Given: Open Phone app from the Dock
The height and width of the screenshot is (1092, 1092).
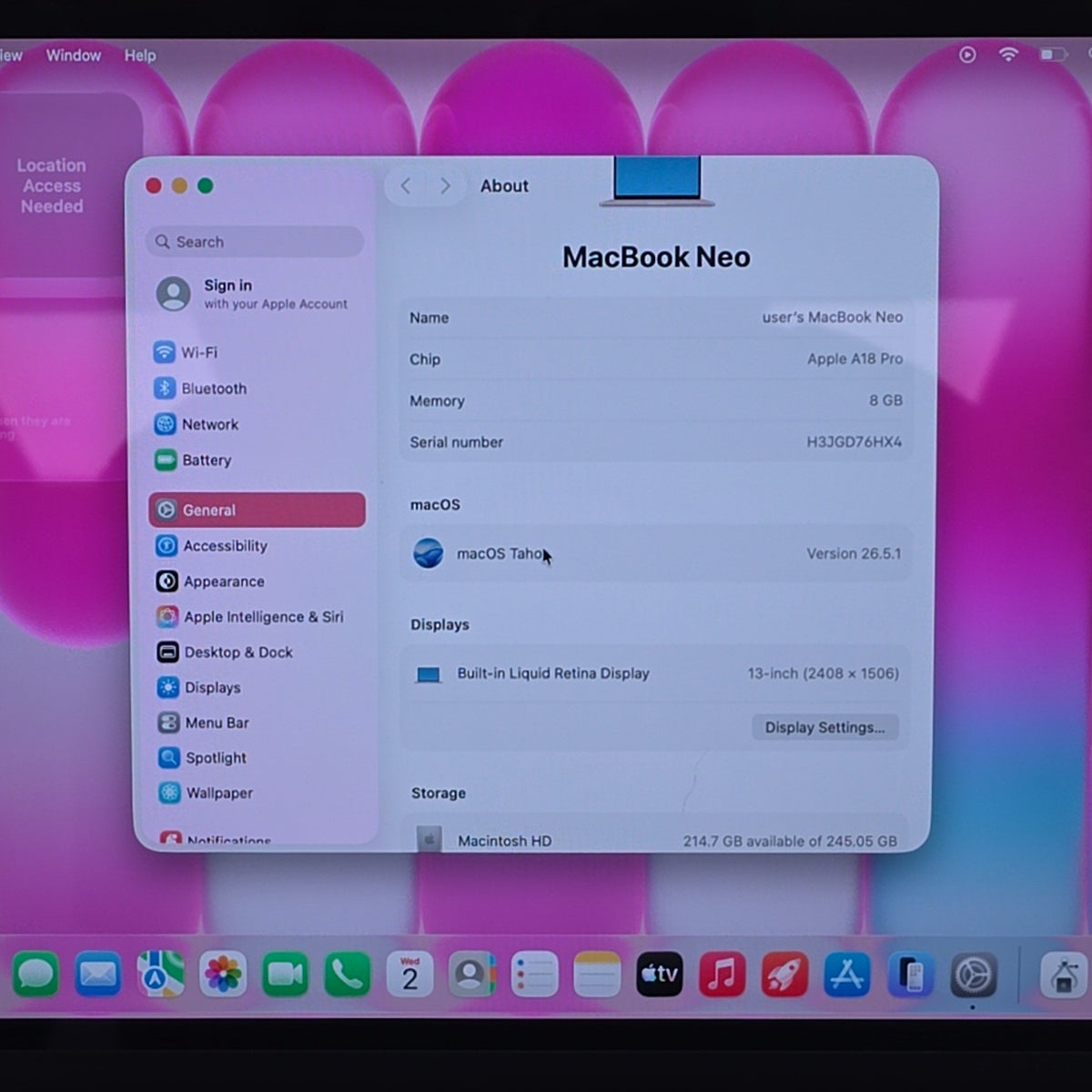Looking at the screenshot, I should [x=348, y=976].
